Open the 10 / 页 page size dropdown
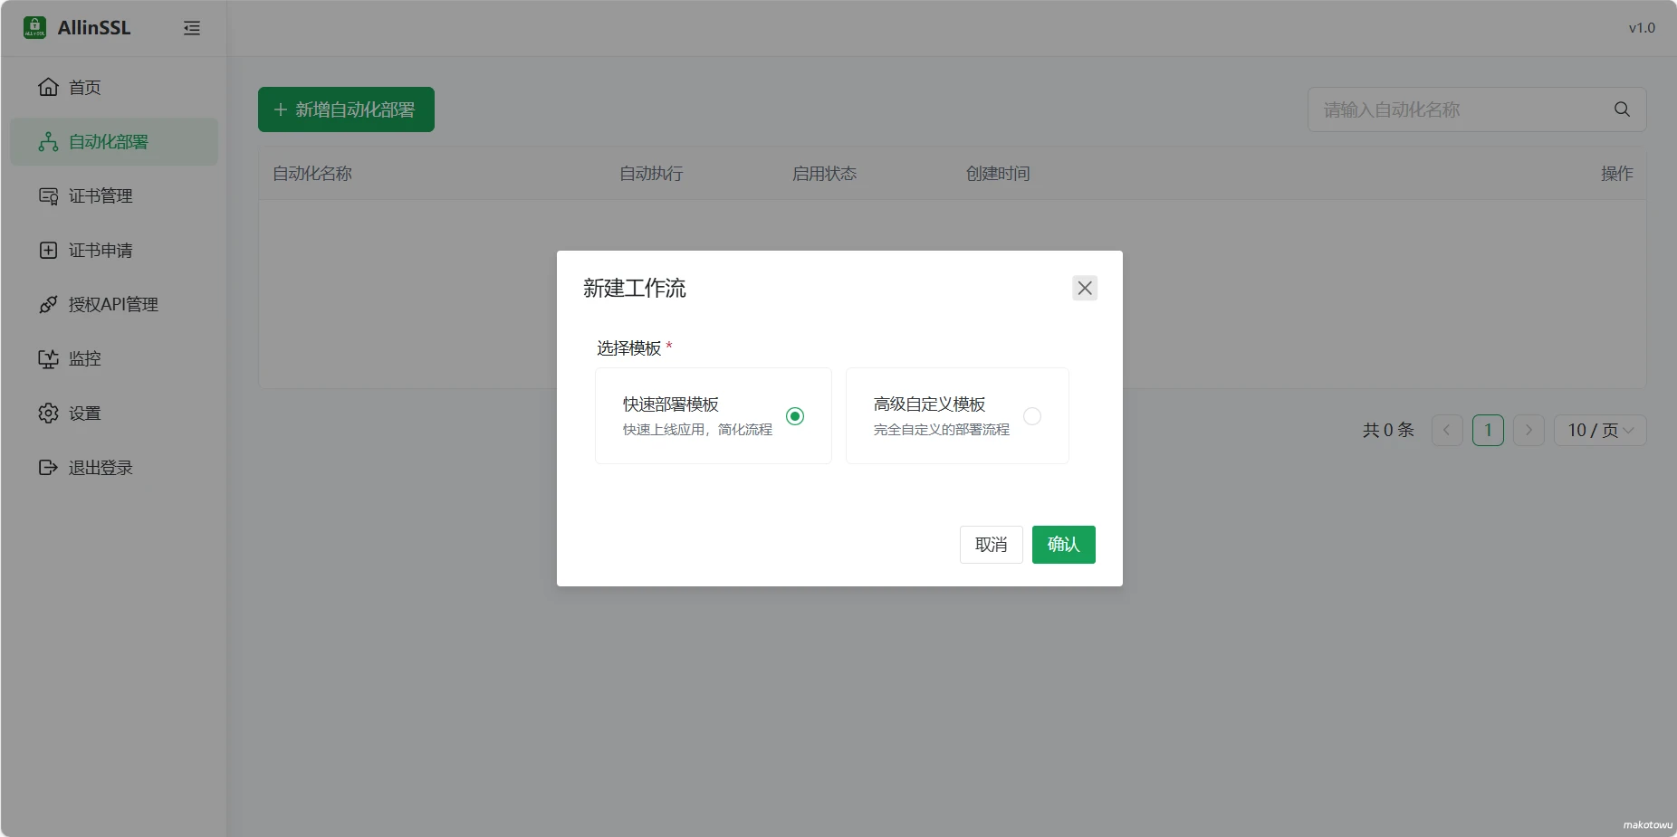This screenshot has height=837, width=1677. (1600, 430)
